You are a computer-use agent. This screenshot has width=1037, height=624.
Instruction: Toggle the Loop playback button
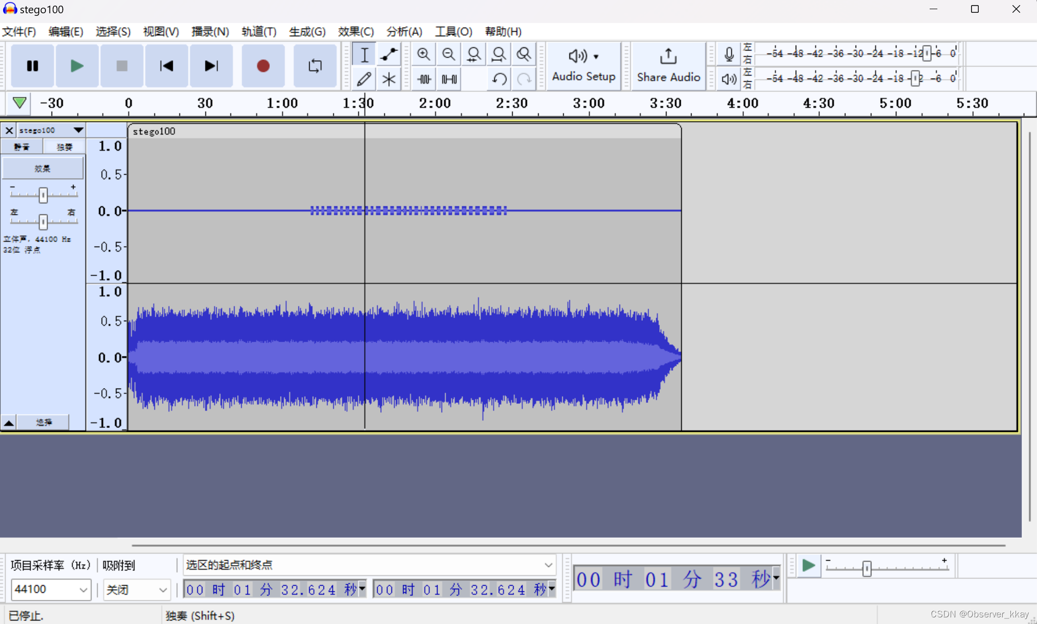point(315,66)
